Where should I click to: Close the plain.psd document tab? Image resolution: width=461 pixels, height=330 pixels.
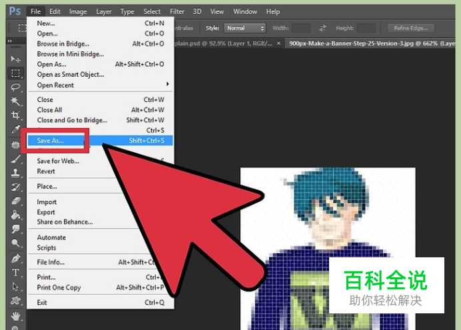(278, 43)
